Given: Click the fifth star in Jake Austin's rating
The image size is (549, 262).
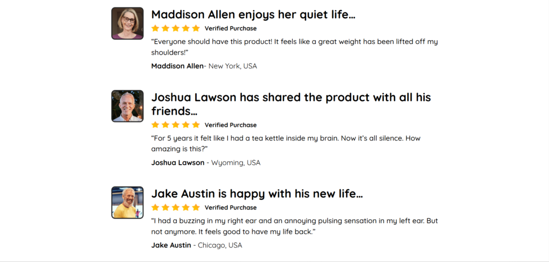Looking at the screenshot, I should pos(196,207).
